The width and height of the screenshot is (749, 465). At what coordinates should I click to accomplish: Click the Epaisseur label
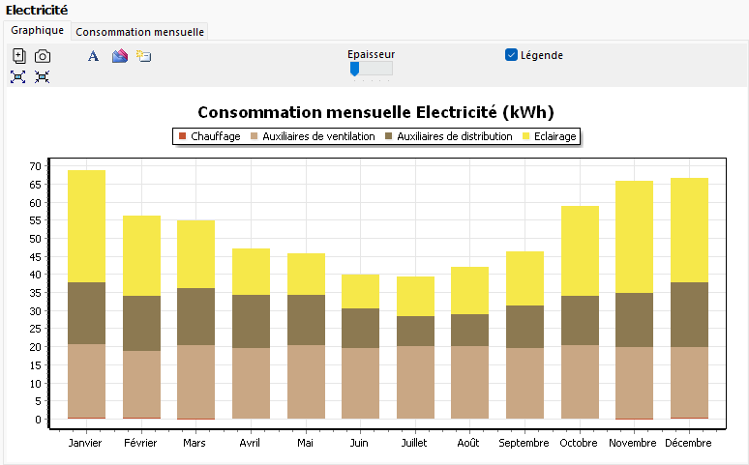tap(372, 54)
